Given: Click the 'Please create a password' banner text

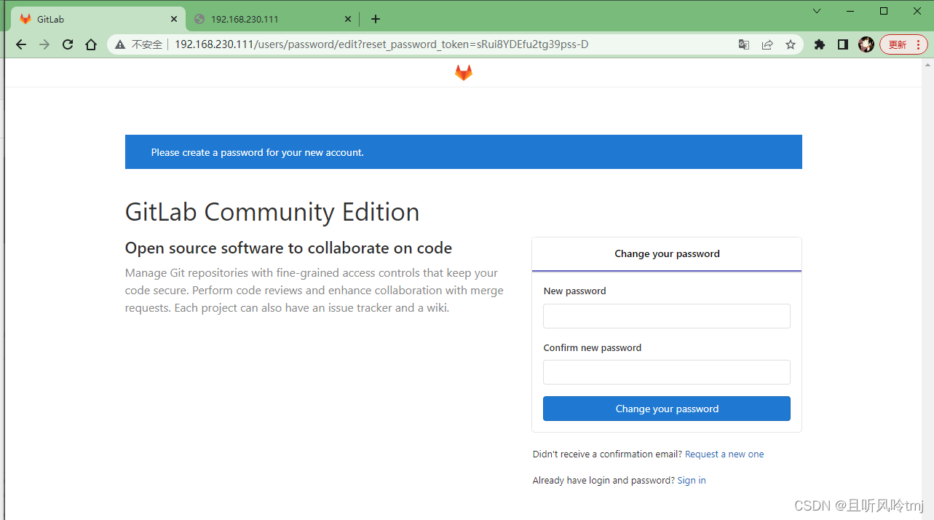Looking at the screenshot, I should tap(257, 152).
